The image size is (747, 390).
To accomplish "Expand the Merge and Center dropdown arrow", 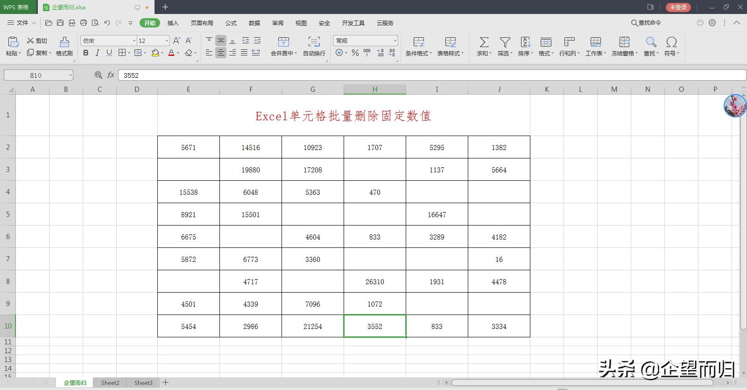I will click(x=296, y=54).
